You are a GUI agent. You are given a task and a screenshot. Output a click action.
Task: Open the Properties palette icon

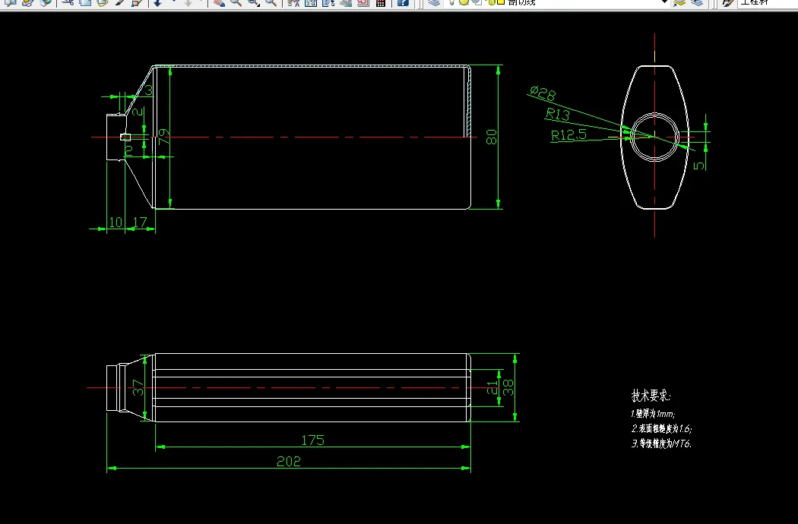coord(293,2)
